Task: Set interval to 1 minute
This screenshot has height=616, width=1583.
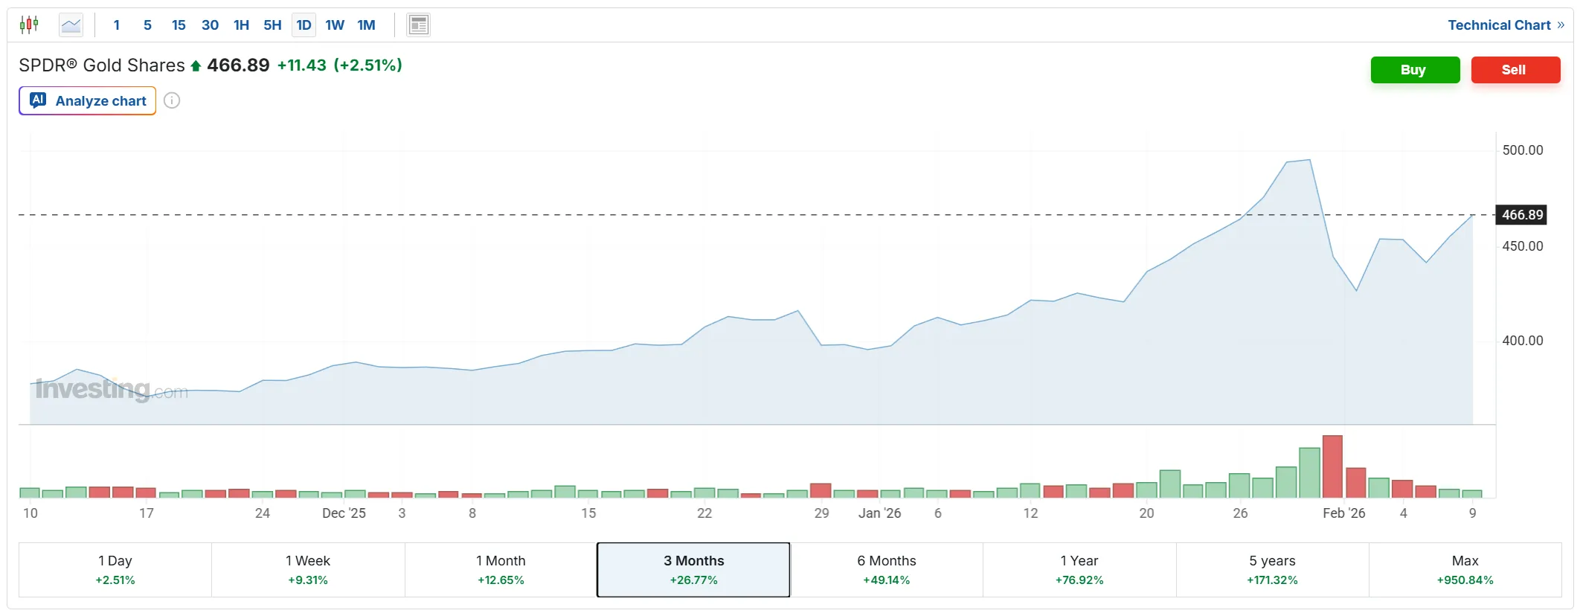Action: point(117,25)
